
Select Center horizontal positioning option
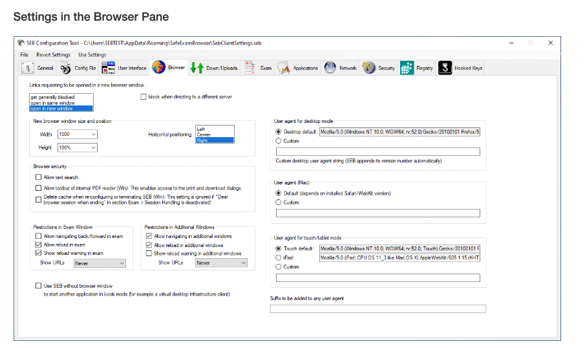tap(215, 135)
